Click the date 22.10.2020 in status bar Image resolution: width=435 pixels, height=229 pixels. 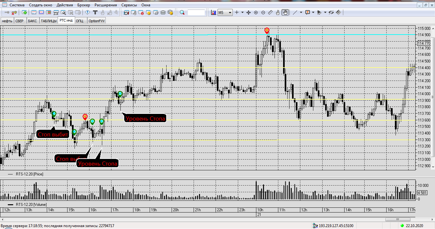[415, 226]
